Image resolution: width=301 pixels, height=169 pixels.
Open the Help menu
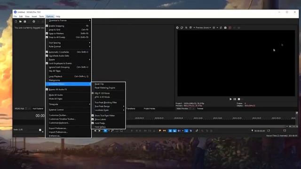[58, 16]
